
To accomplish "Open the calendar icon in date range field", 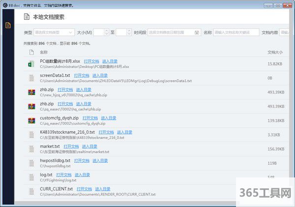I will point(197,33).
